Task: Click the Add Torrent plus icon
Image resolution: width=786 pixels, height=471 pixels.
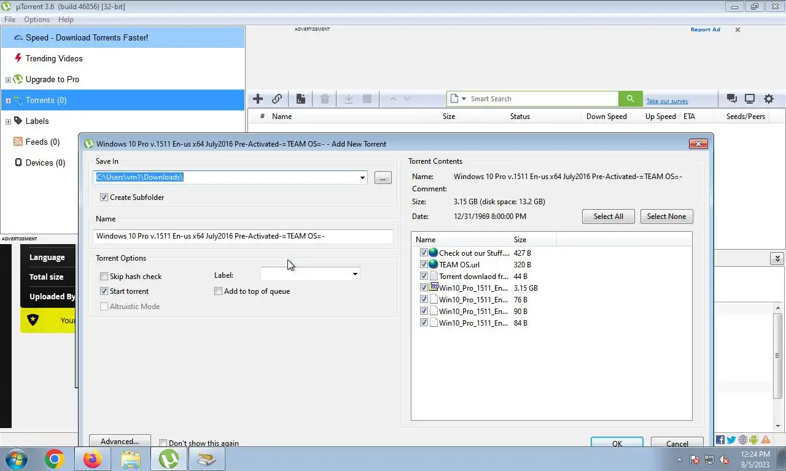Action: tap(258, 99)
